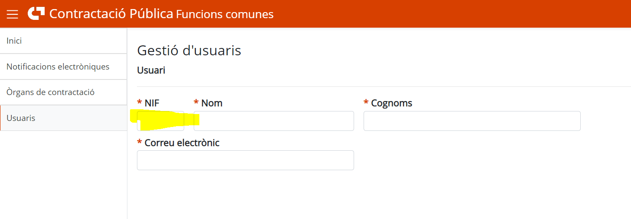
Task: Click inside the Nom text field
Action: 274,121
